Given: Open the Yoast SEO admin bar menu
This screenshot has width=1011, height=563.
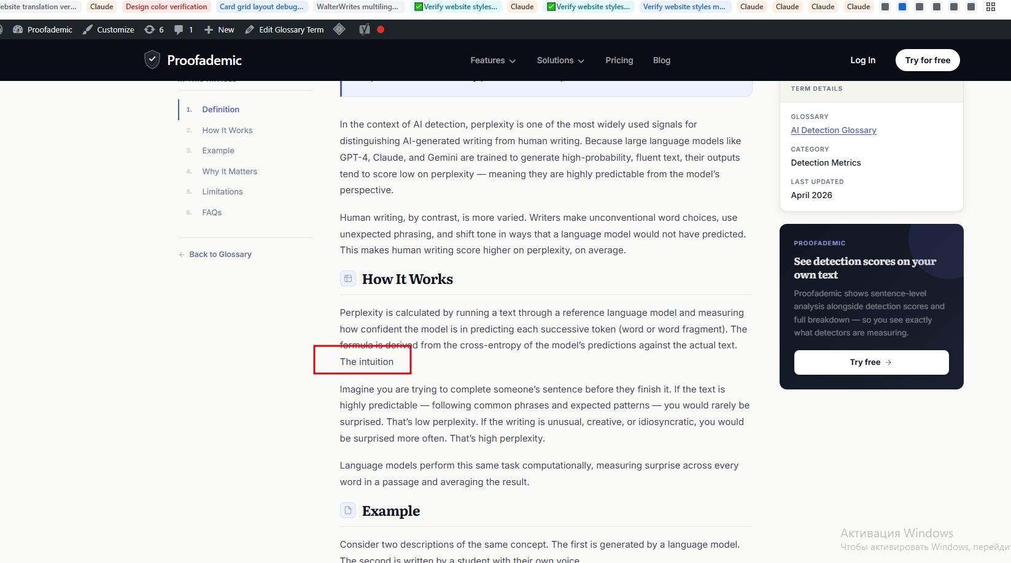Looking at the screenshot, I should coord(365,29).
